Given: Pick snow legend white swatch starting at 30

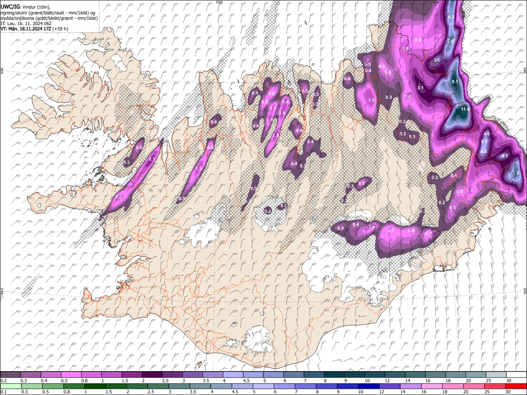Looking at the screenshot, I should click(516, 375).
